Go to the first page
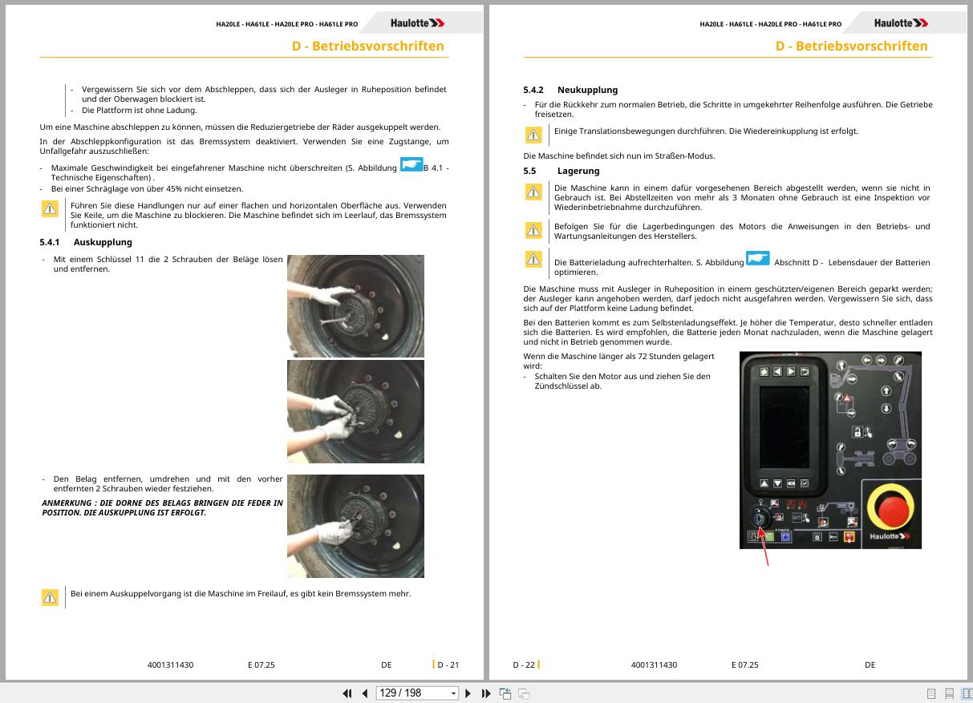973x703 pixels. 347,693
